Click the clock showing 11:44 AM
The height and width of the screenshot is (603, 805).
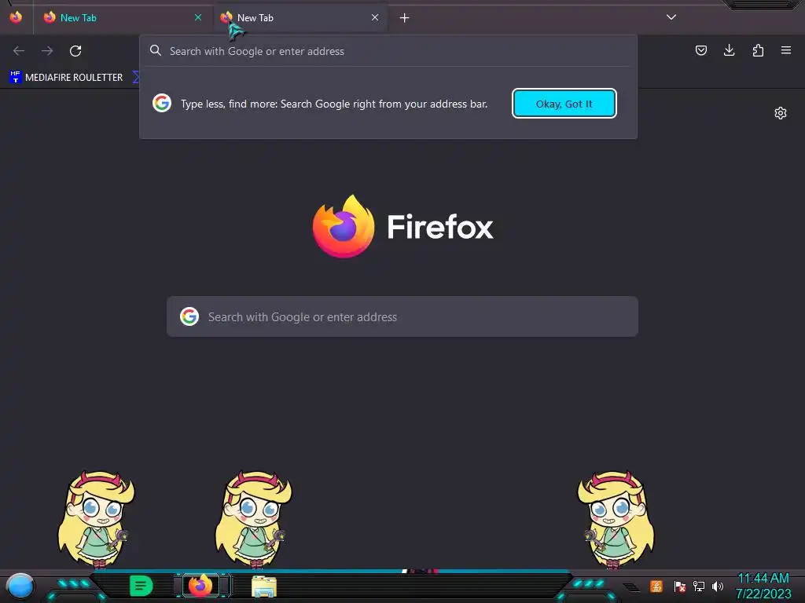[763, 579]
